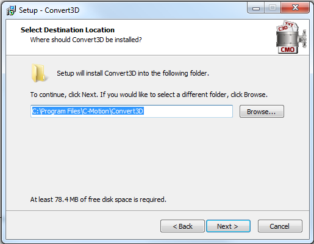
Task: Click the Select Destination Location heading
Action: pos(68,30)
